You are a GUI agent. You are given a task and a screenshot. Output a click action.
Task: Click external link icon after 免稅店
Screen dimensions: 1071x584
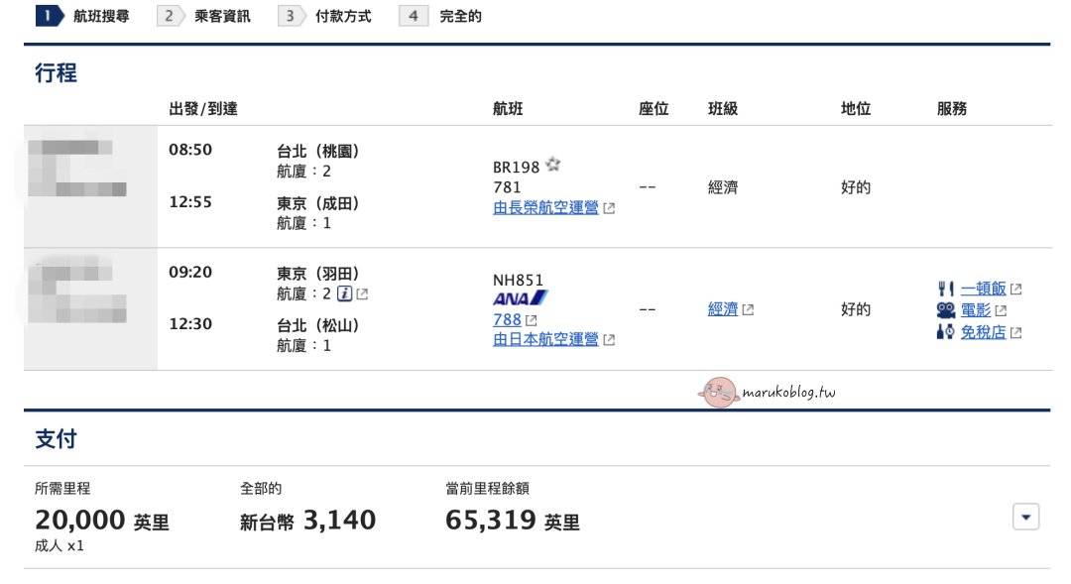point(1016,332)
